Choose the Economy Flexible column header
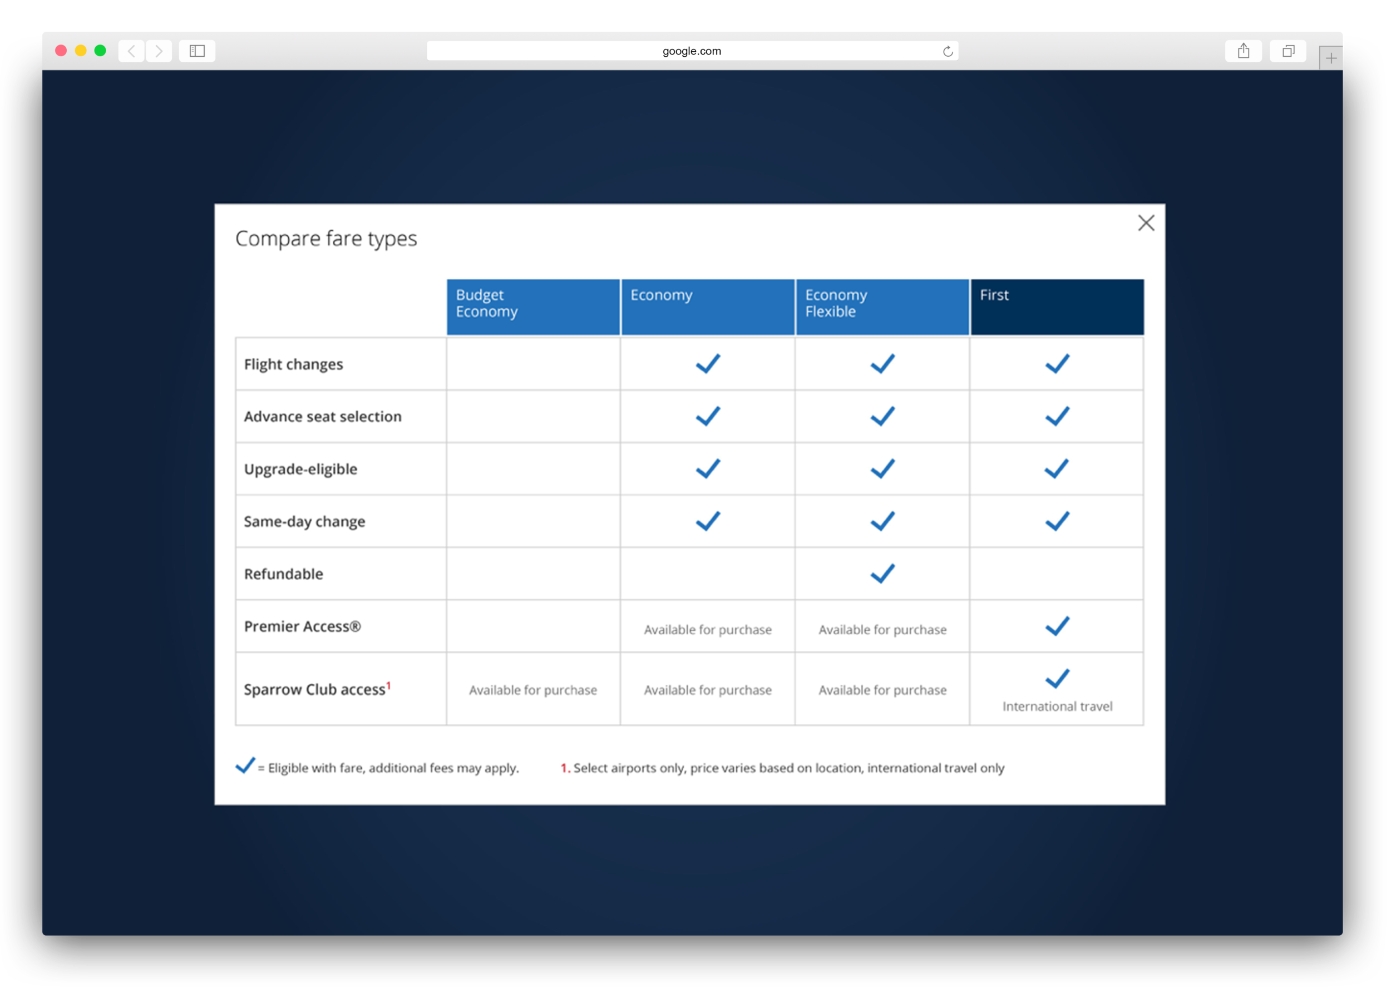This screenshot has width=1391, height=998. click(882, 307)
